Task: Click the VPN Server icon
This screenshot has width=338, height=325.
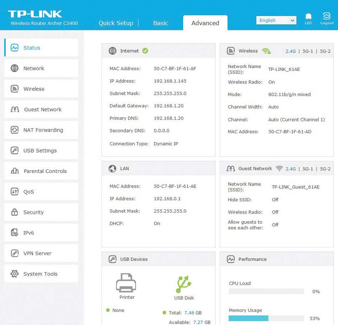Action: 15,253
